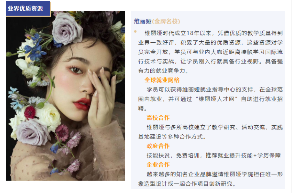Screen dimensions: 292x193
Task: Click the tan bullet dot before paragraph
Action: pyautogui.click(x=135, y=32)
